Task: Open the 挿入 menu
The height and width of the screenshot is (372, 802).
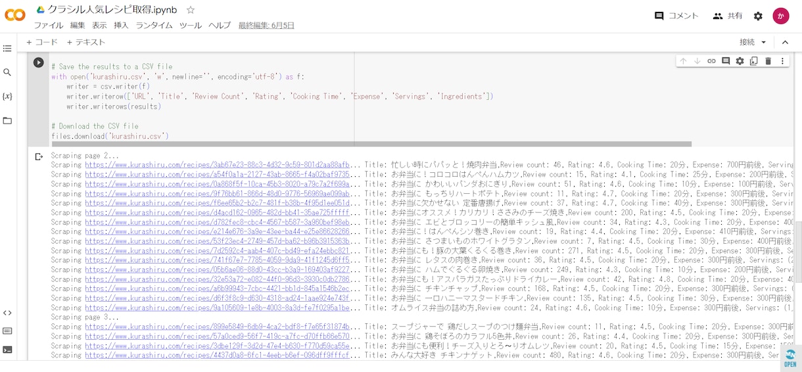Action: pyautogui.click(x=121, y=26)
